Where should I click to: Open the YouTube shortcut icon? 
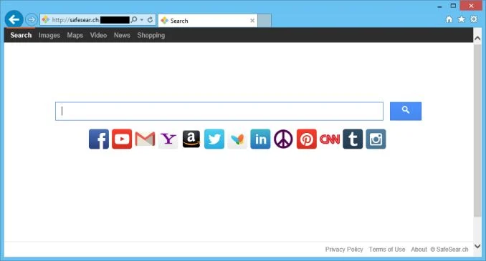pyautogui.click(x=122, y=139)
